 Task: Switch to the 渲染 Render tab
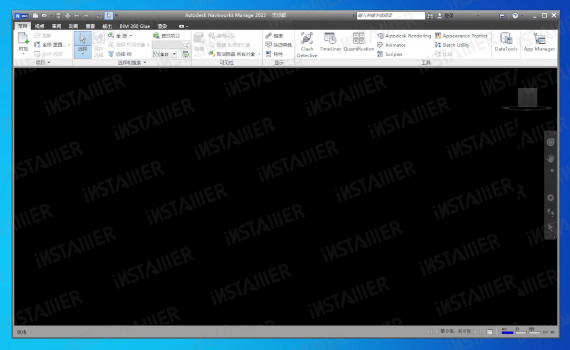(x=162, y=26)
